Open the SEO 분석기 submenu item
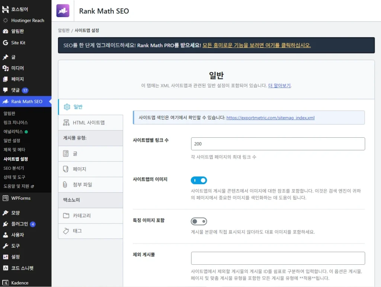The height and width of the screenshot is (287, 381). point(14,168)
